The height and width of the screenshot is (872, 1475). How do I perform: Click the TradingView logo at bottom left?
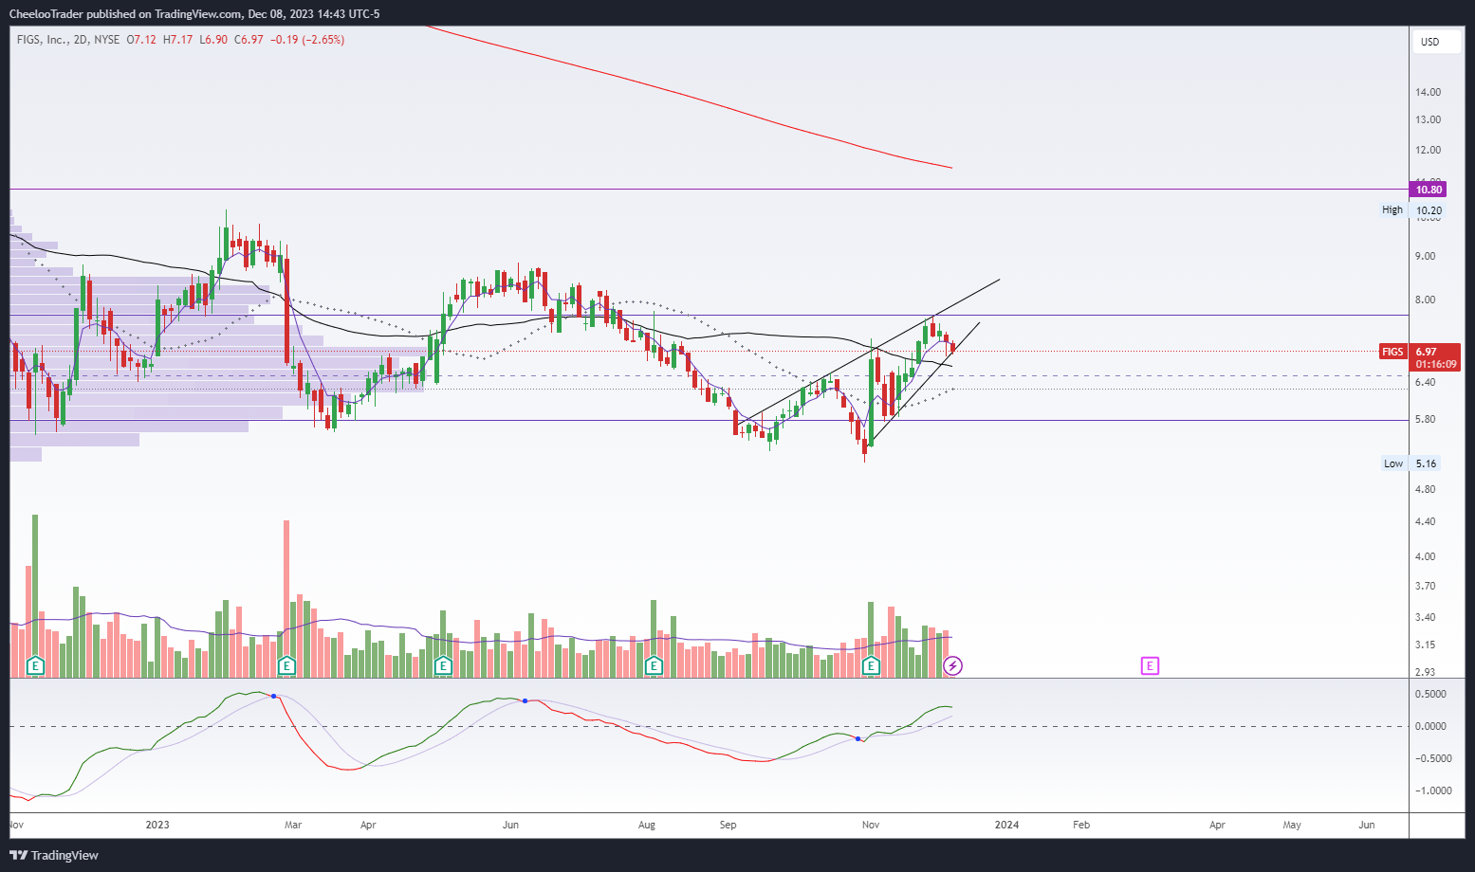pyautogui.click(x=56, y=855)
